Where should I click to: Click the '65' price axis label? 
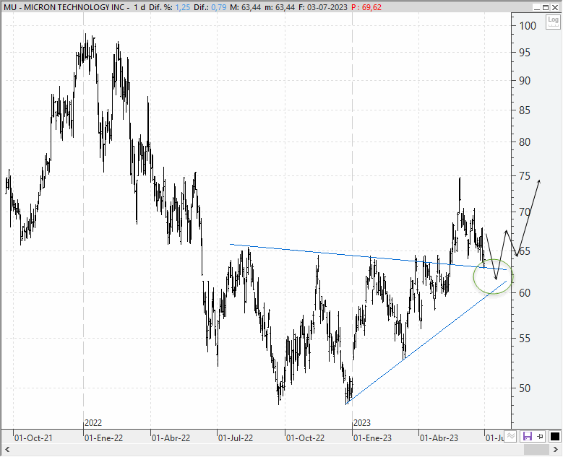tap(525, 251)
